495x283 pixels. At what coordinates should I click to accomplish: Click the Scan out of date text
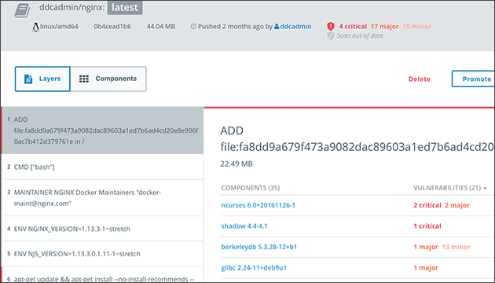point(360,36)
